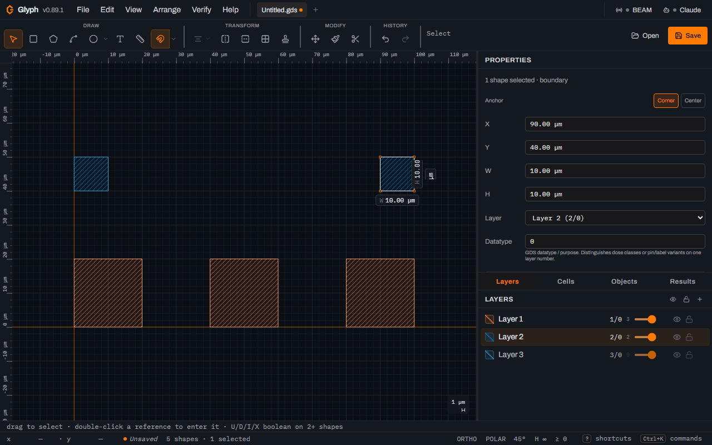Viewport: 712px width, 445px height.
Task: Select the Move tool in Modify
Action: [x=315, y=39]
